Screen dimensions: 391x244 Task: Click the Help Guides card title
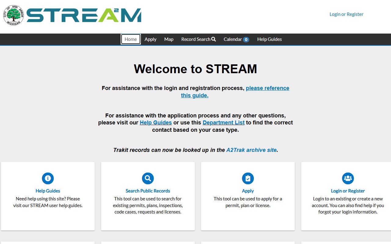point(48,191)
